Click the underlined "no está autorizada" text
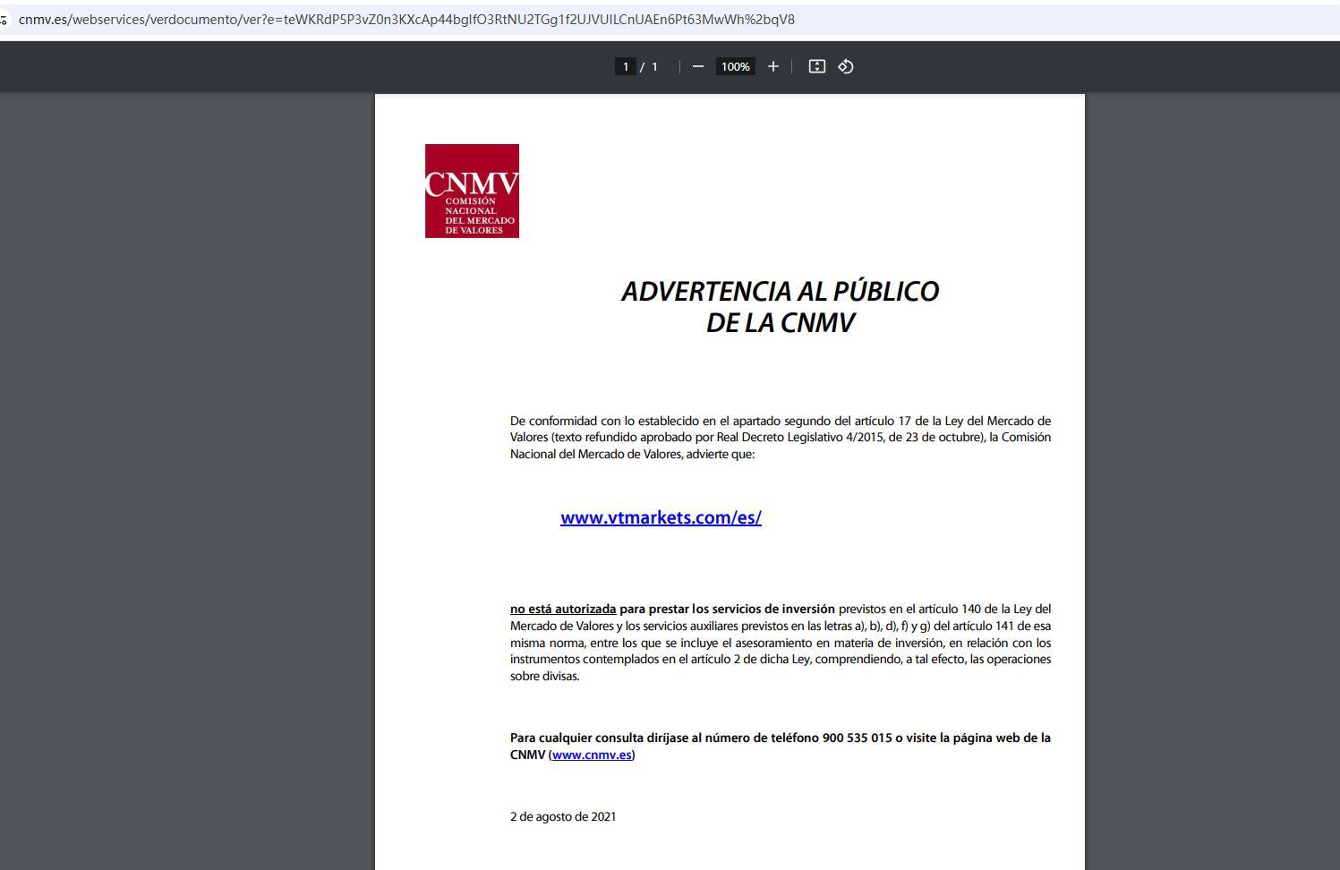Image resolution: width=1340 pixels, height=870 pixels. tap(563, 609)
